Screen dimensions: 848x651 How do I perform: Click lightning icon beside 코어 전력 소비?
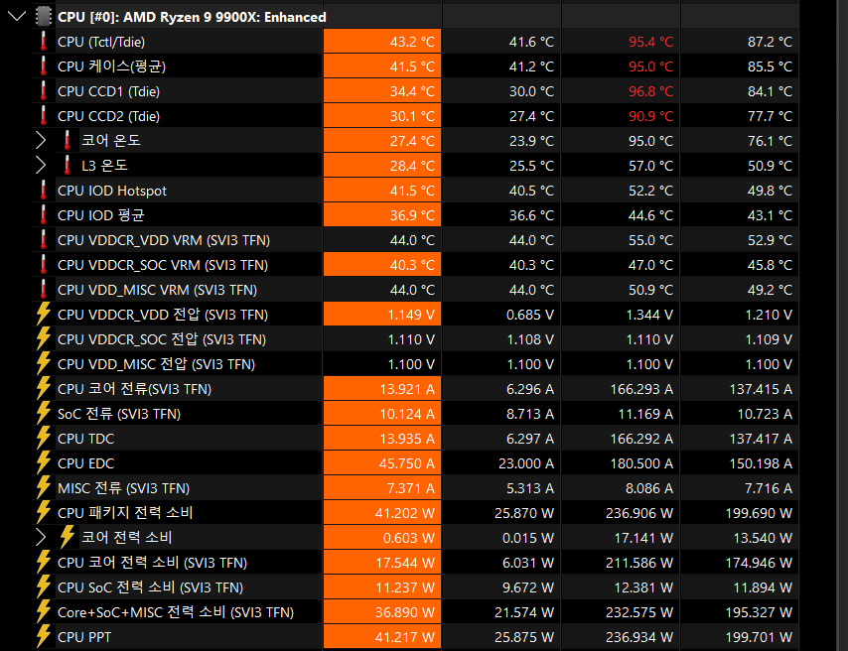68,538
